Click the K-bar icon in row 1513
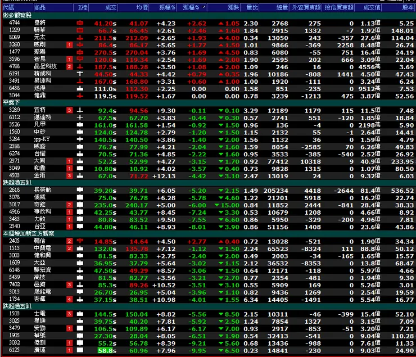This screenshot has width=416, height=357. pyautogui.click(x=80, y=249)
